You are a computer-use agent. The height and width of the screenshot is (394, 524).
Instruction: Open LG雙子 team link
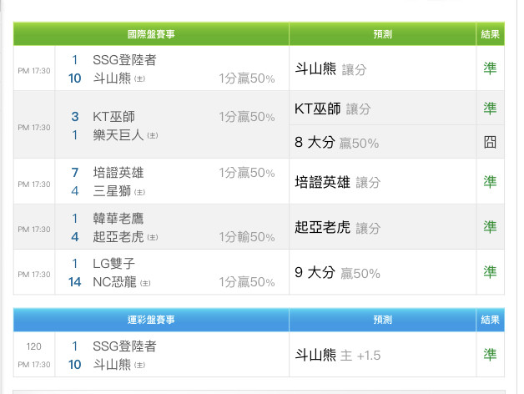point(113,264)
